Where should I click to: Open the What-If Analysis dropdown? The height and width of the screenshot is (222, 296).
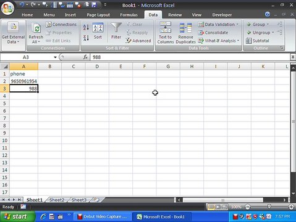coord(239,41)
